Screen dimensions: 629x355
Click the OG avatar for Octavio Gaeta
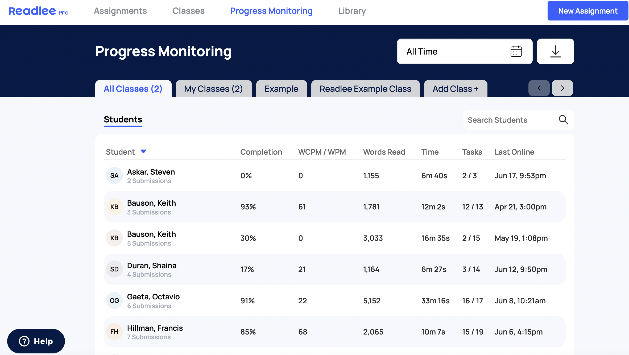point(114,300)
